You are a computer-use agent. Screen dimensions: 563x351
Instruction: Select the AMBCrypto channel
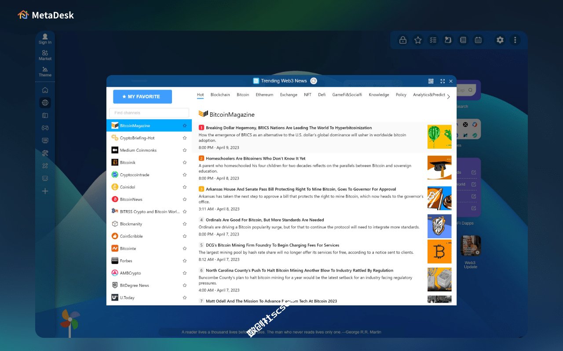coord(149,273)
